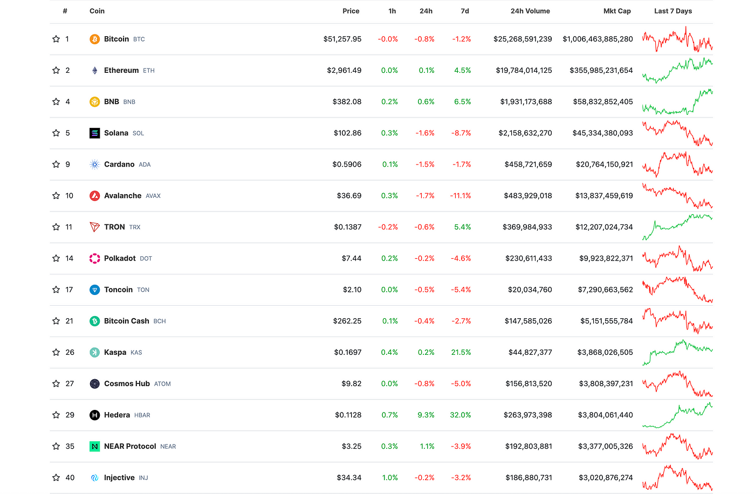Open the Bitcoin 7-day sparkline chart
The height and width of the screenshot is (494, 755).
click(x=677, y=39)
